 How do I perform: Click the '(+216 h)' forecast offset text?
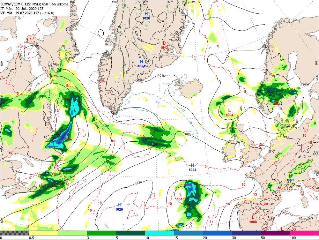click(48, 13)
